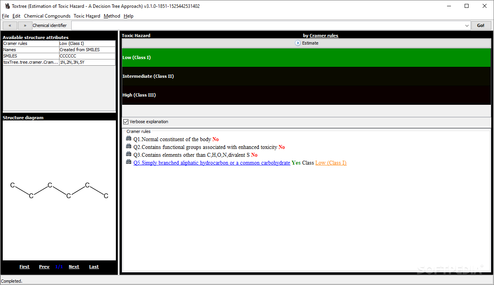Open the Toxic Hazard menu

pyautogui.click(x=87, y=16)
